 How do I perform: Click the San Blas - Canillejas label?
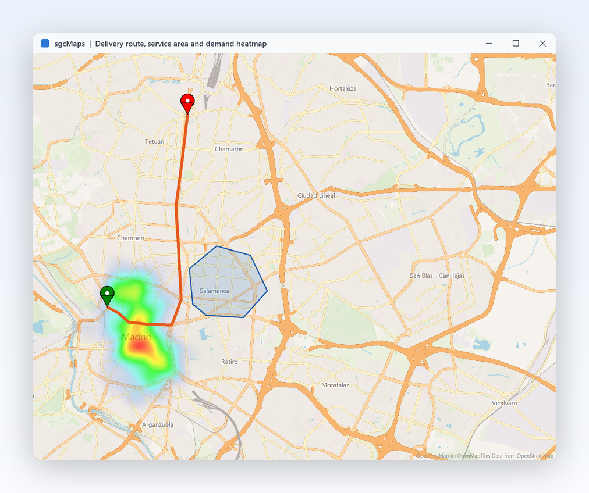click(x=437, y=276)
